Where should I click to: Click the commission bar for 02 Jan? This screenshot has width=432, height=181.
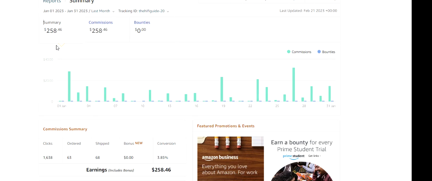click(x=69, y=86)
